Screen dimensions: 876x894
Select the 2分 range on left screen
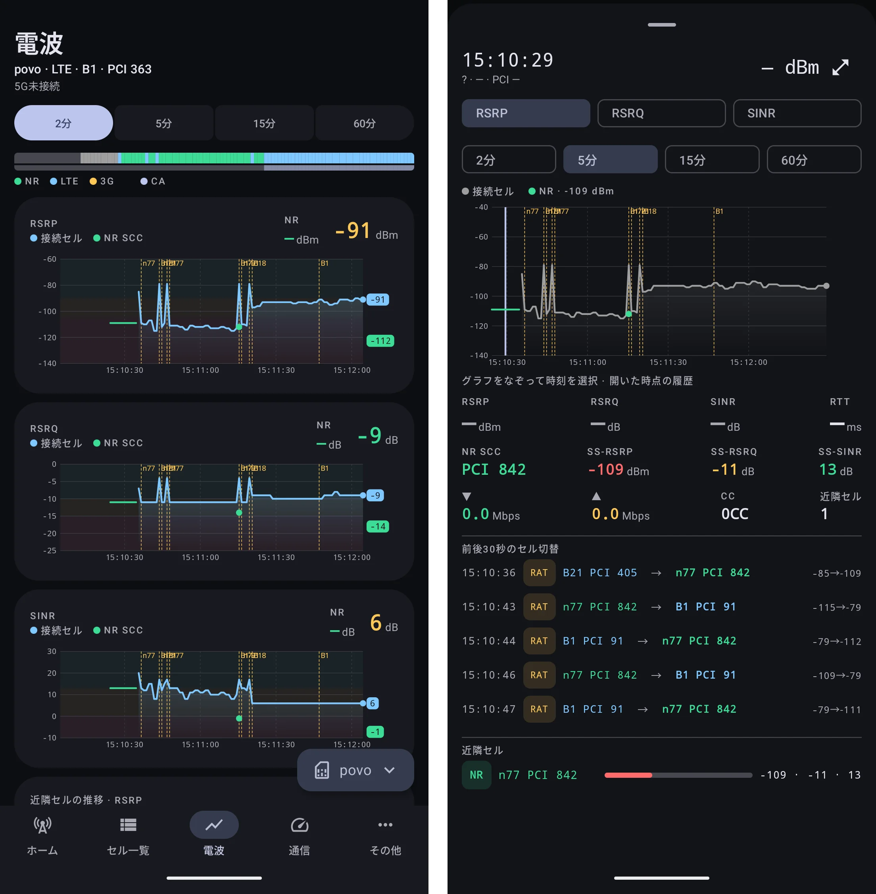[63, 123]
